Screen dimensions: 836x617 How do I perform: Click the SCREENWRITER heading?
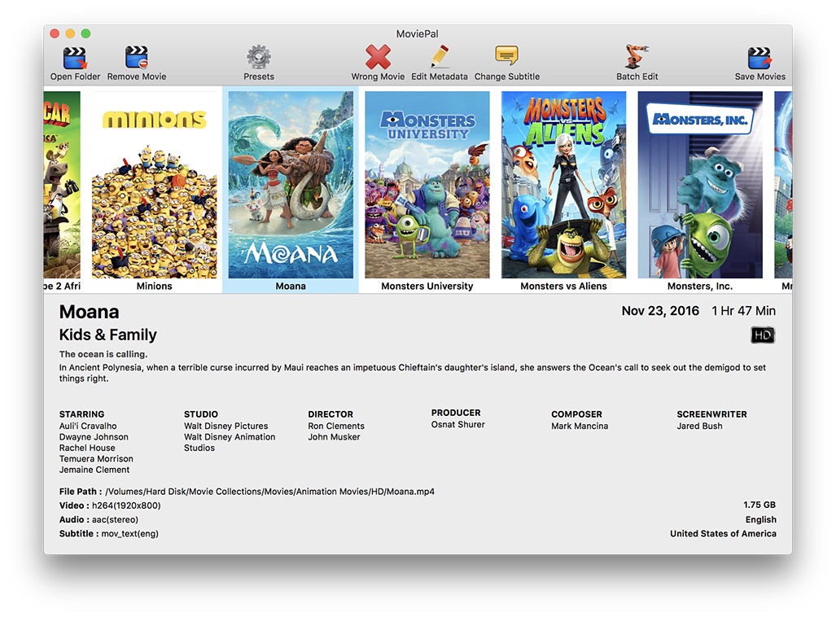pos(711,414)
